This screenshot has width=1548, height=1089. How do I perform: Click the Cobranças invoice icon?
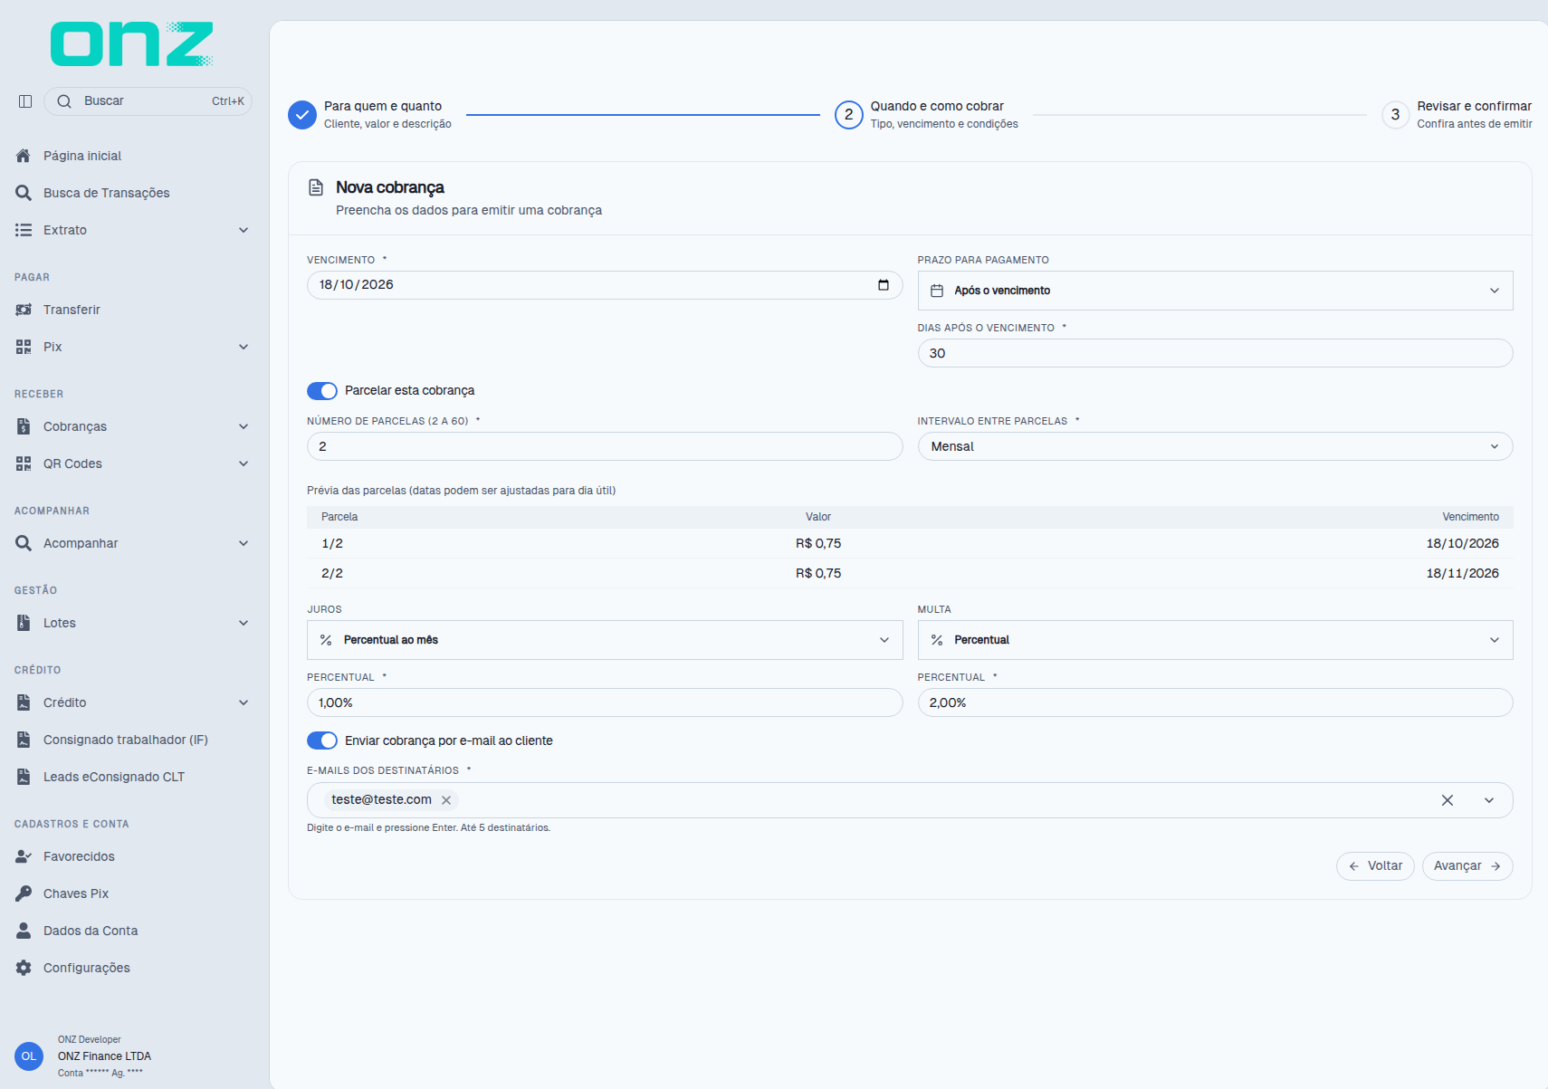click(24, 426)
